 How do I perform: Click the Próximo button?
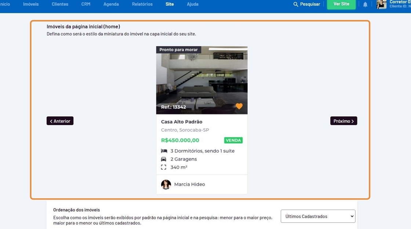(x=343, y=121)
